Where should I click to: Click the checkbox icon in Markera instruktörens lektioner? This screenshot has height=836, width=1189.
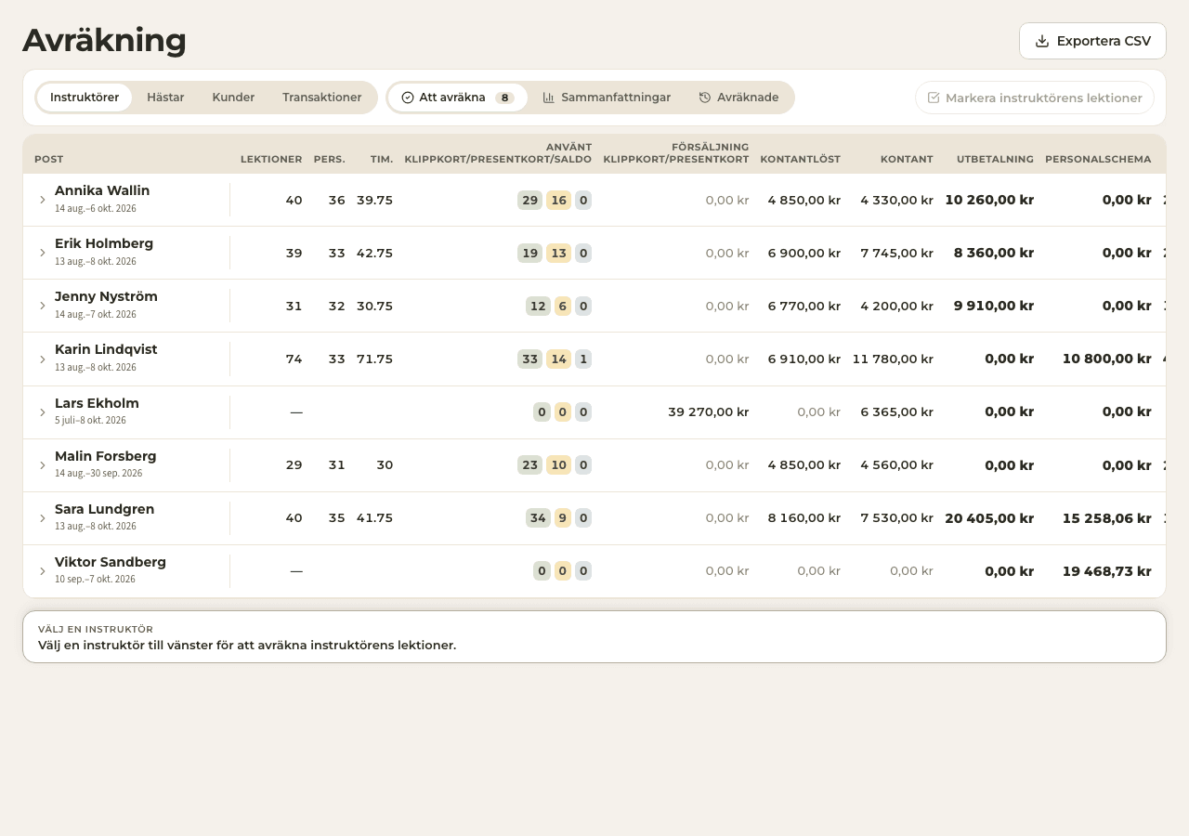pyautogui.click(x=934, y=98)
